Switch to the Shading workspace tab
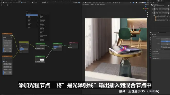170x95 pixels. tap(44, 1)
